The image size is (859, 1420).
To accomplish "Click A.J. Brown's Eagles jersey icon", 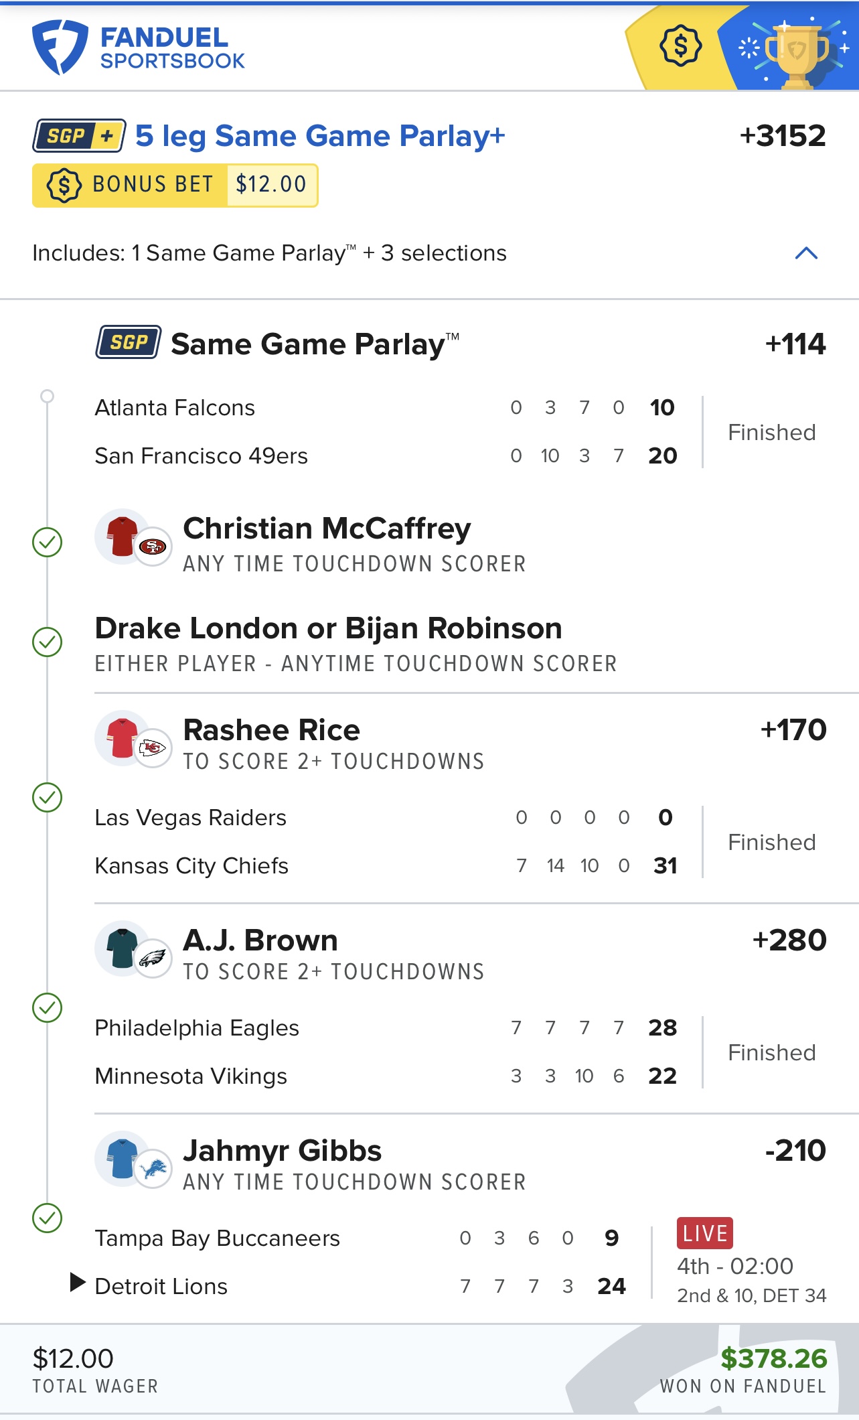I will (123, 948).
